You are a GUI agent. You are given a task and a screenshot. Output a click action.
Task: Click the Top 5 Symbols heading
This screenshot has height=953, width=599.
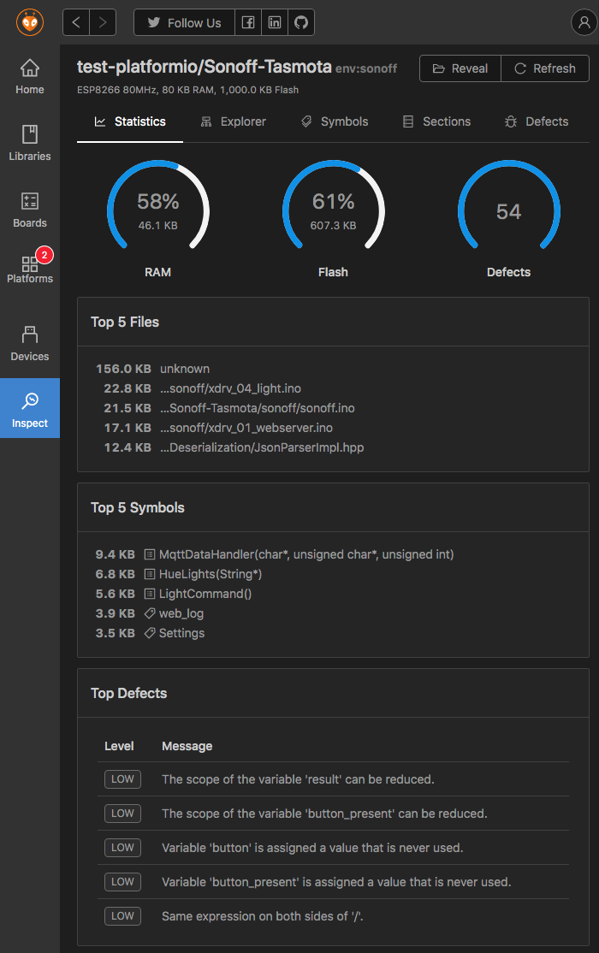[138, 507]
